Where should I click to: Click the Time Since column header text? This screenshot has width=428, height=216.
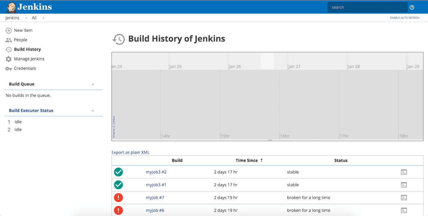coord(247,160)
